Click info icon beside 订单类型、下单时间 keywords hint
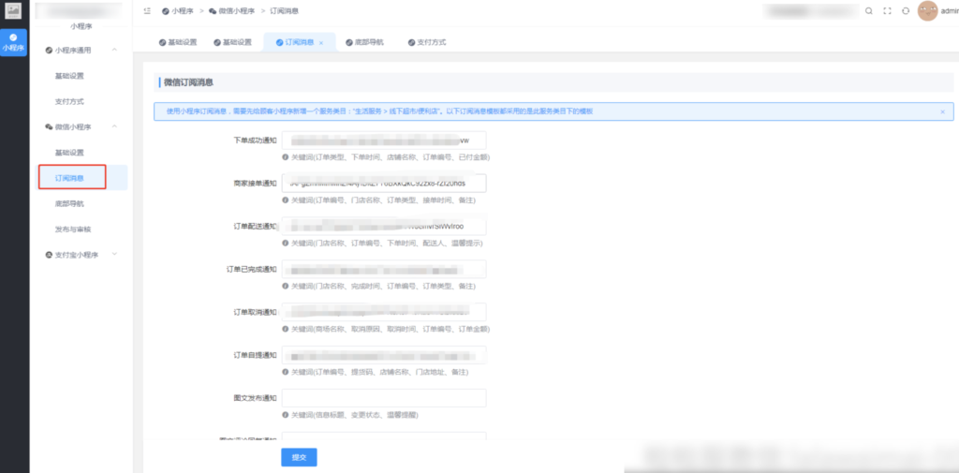The image size is (959, 473). (285, 157)
